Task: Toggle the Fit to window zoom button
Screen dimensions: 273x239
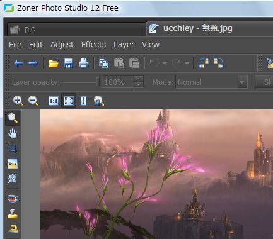Action: (x=69, y=101)
